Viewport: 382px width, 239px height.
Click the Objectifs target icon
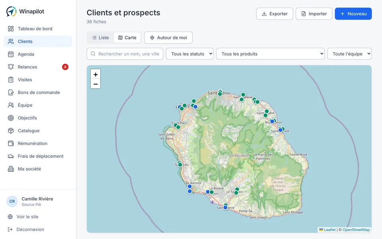[11, 118]
